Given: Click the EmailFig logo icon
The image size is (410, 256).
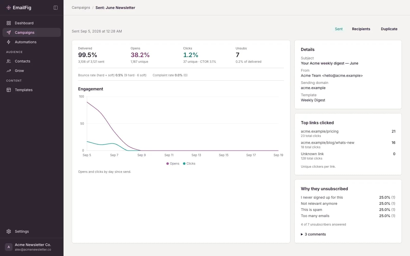Looking at the screenshot, I should point(9,8).
